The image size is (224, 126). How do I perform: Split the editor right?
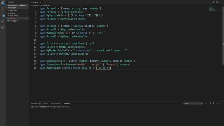click(217, 2)
